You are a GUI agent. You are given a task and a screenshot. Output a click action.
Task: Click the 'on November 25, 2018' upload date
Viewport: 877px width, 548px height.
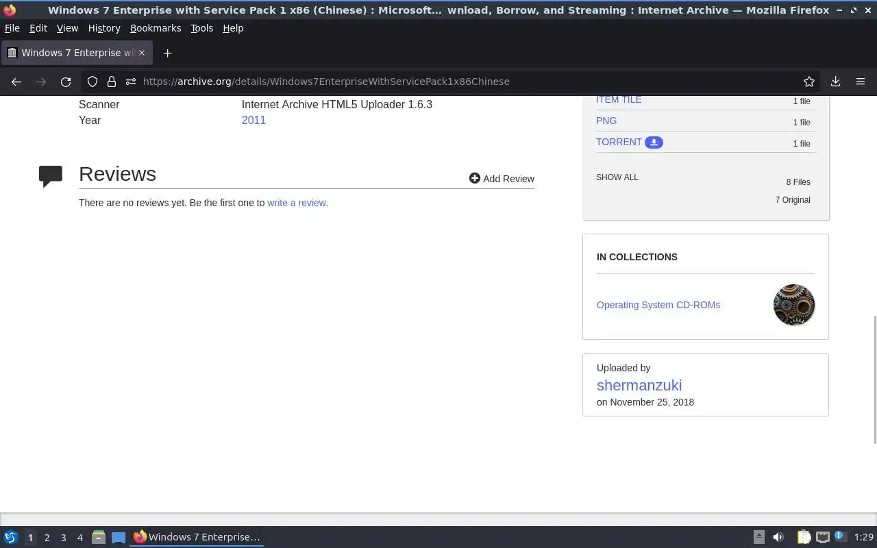click(x=645, y=402)
